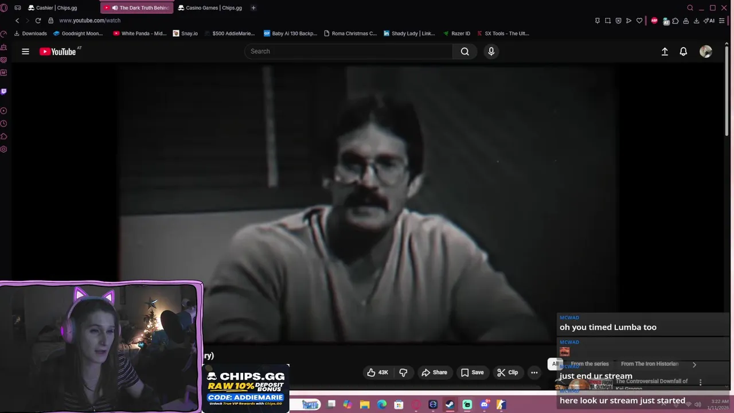Open Steam from the taskbar
The width and height of the screenshot is (734, 413).
450,404
